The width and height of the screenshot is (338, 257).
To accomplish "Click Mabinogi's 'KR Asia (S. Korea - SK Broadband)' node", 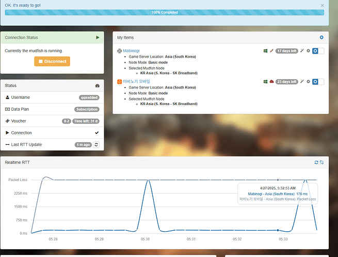I will tap(169, 73).
